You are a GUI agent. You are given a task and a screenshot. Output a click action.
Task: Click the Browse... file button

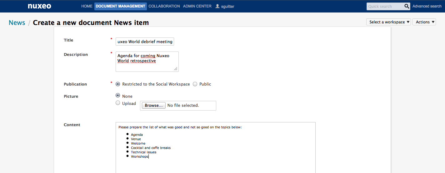point(154,106)
